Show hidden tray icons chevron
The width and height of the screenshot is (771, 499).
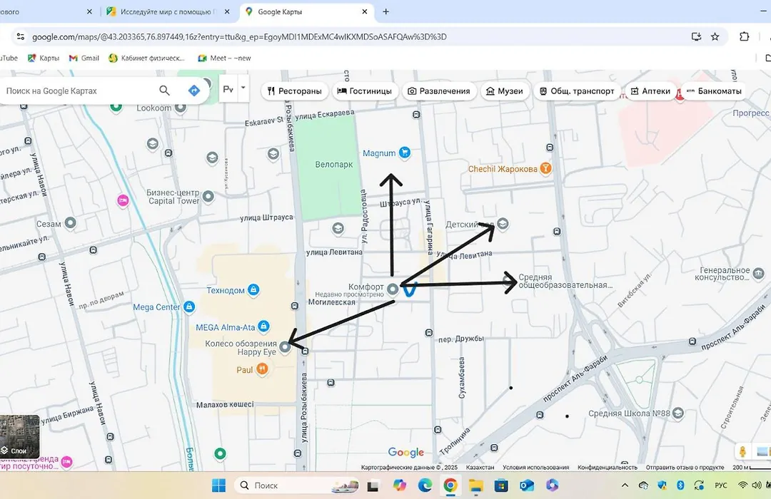coord(625,485)
